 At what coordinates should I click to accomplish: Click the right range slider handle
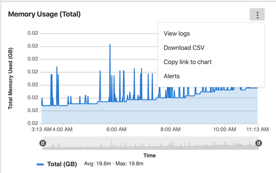point(259,143)
